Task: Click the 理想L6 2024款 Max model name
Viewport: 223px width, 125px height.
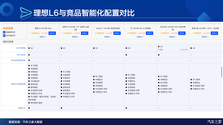Action: point(43,28)
